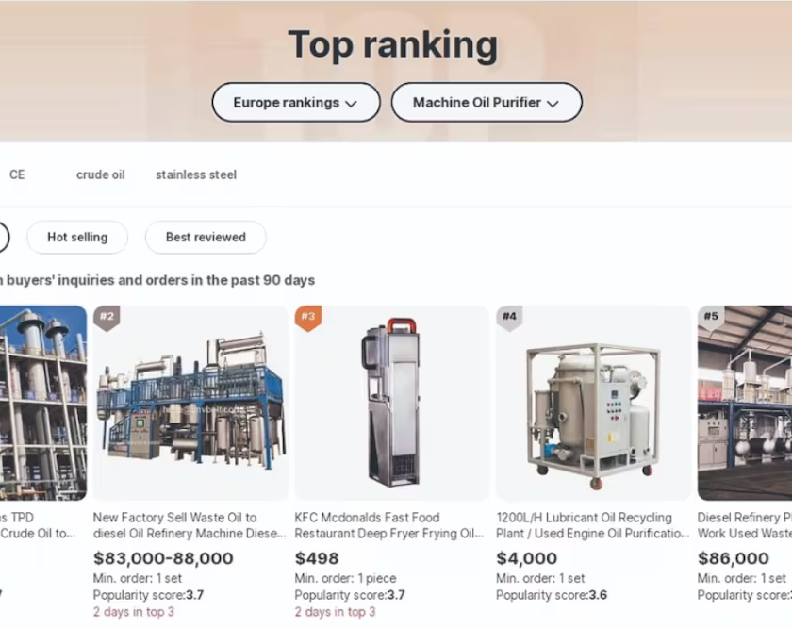The width and height of the screenshot is (792, 628).
Task: Click 'Popularity score:3.7' under the $498 item
Action: [350, 595]
